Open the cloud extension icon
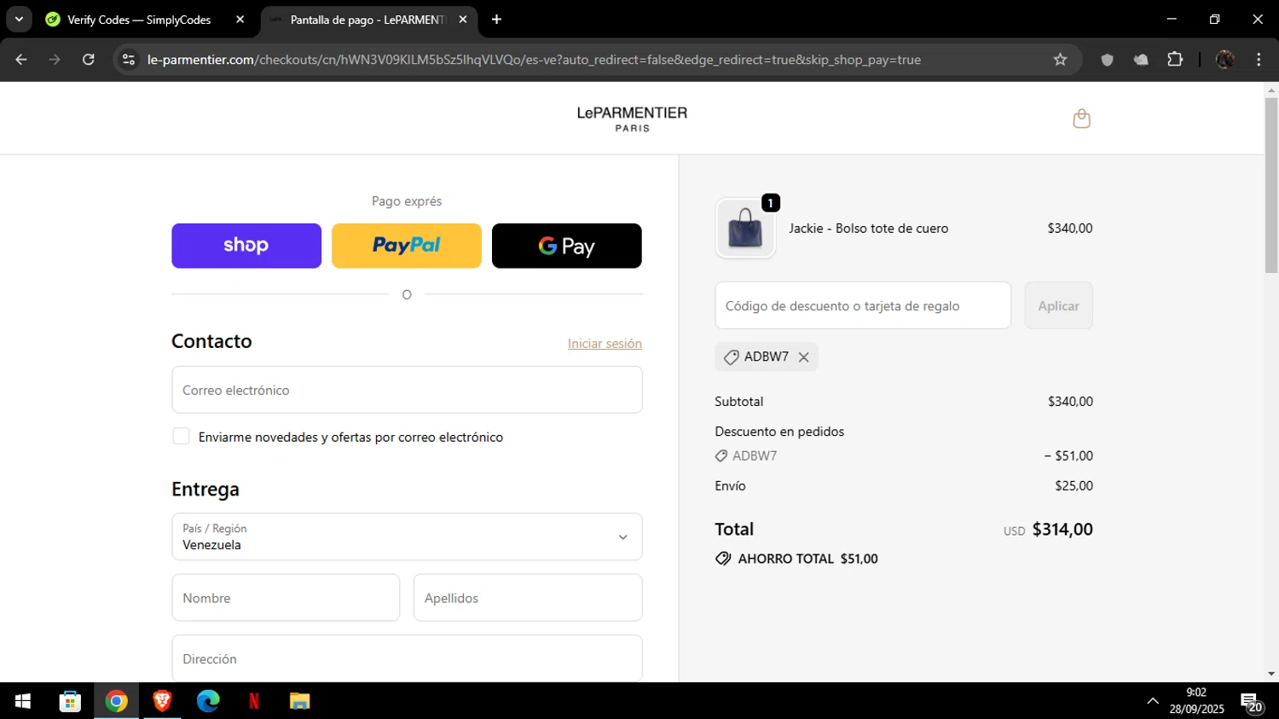This screenshot has height=719, width=1279. tap(1141, 60)
